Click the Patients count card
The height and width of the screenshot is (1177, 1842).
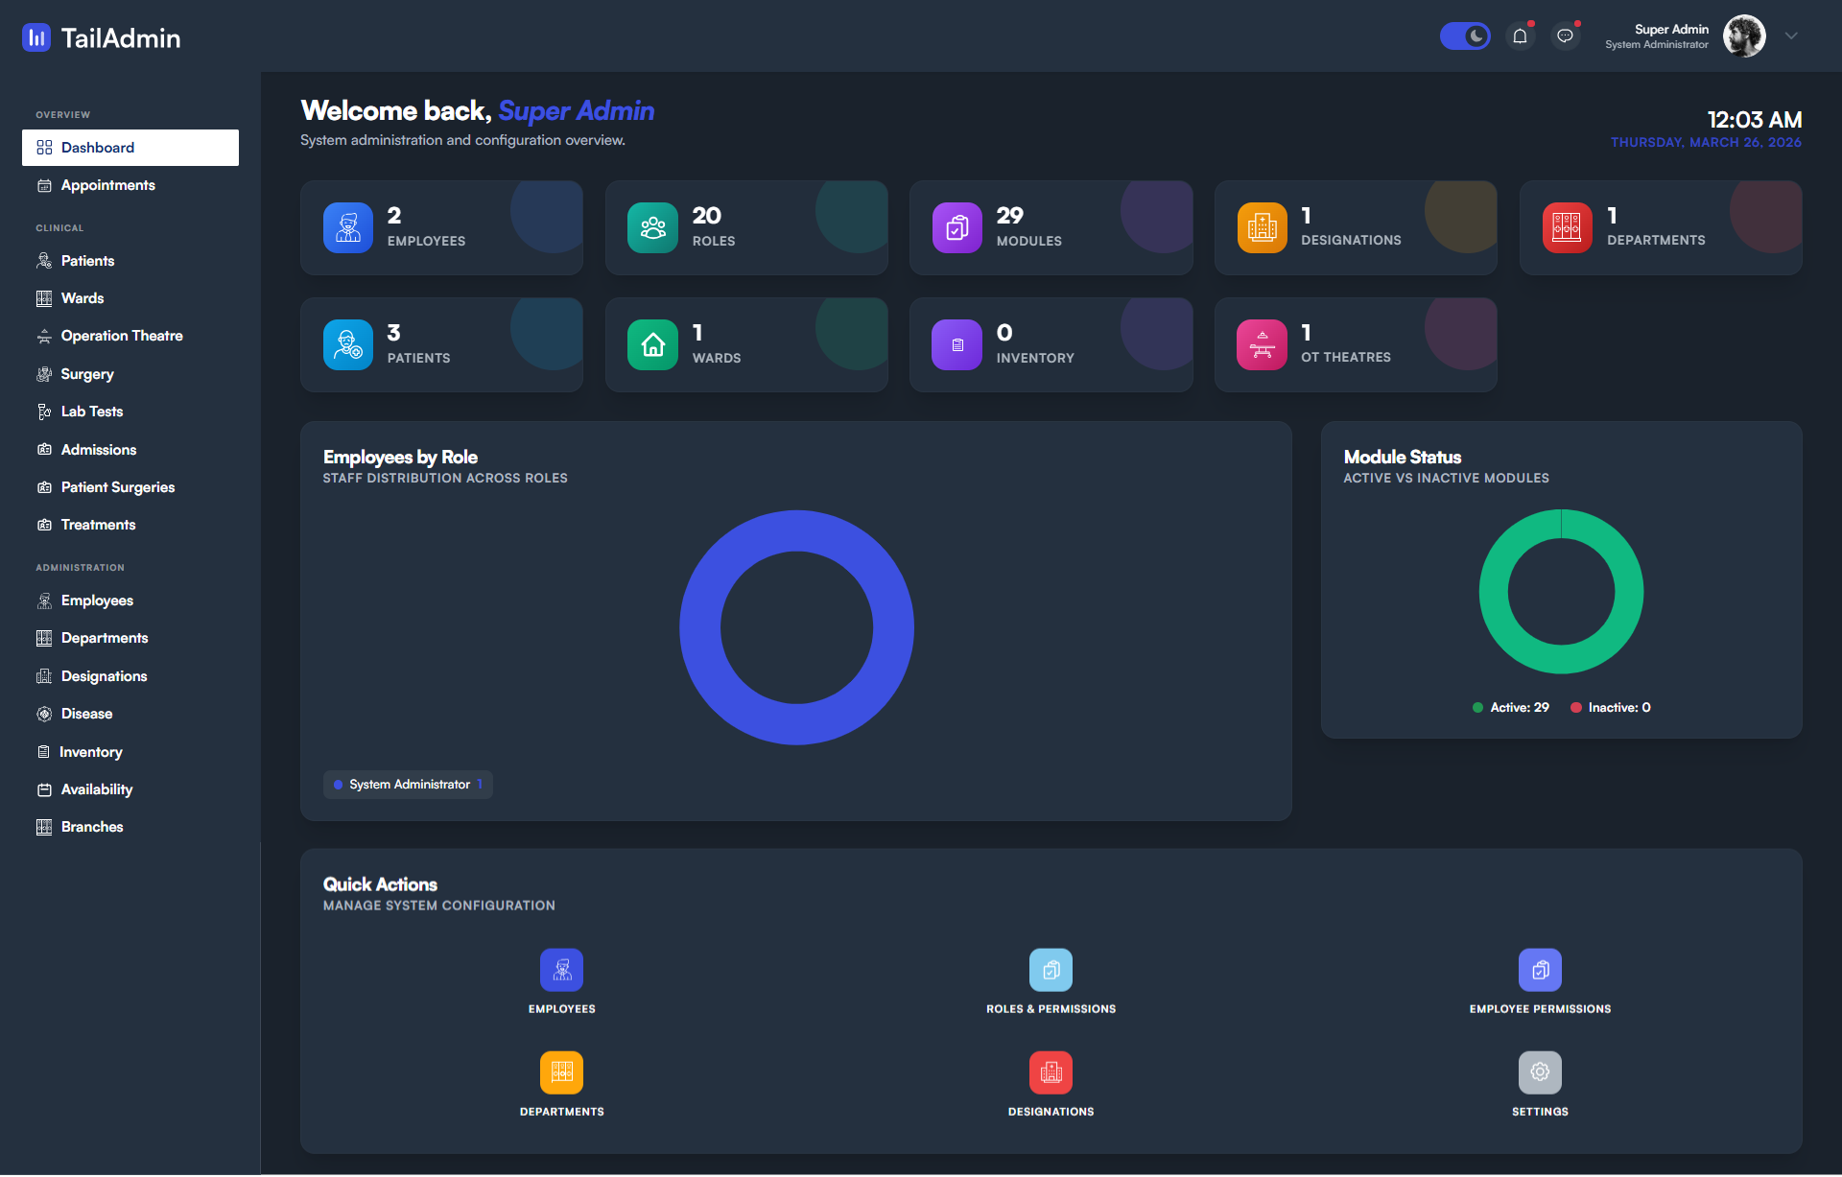(x=441, y=344)
